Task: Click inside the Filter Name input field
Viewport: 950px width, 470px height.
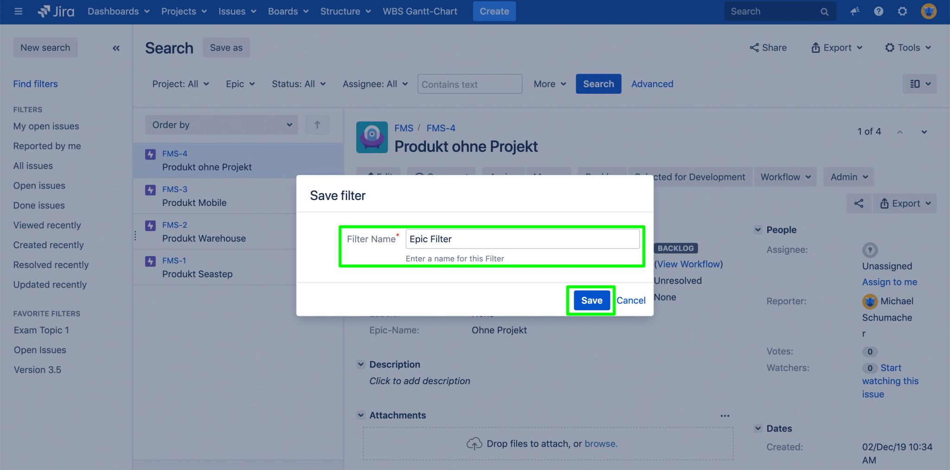Action: pos(522,238)
